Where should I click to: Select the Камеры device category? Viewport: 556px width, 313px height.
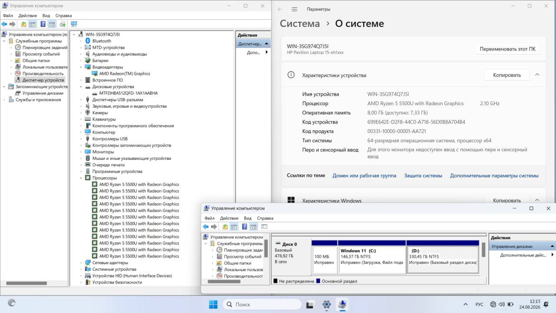100,113
